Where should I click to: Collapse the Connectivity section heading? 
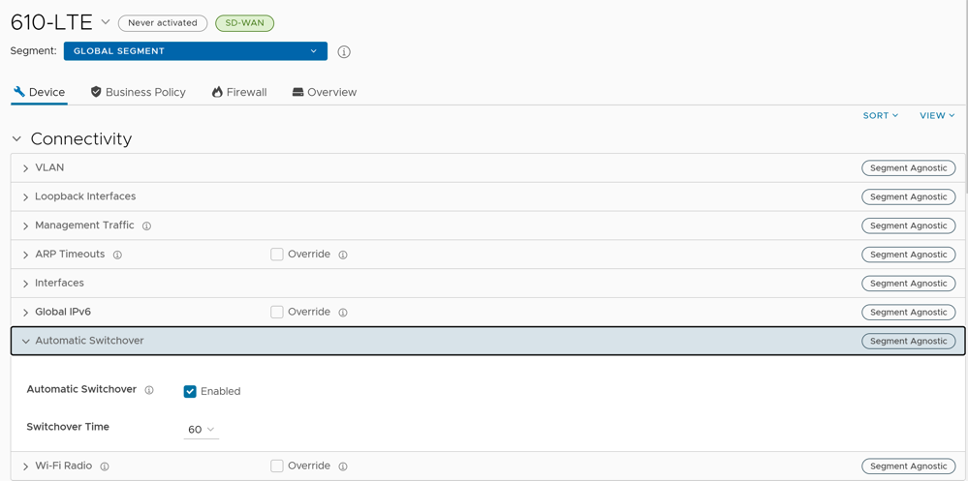(16, 138)
